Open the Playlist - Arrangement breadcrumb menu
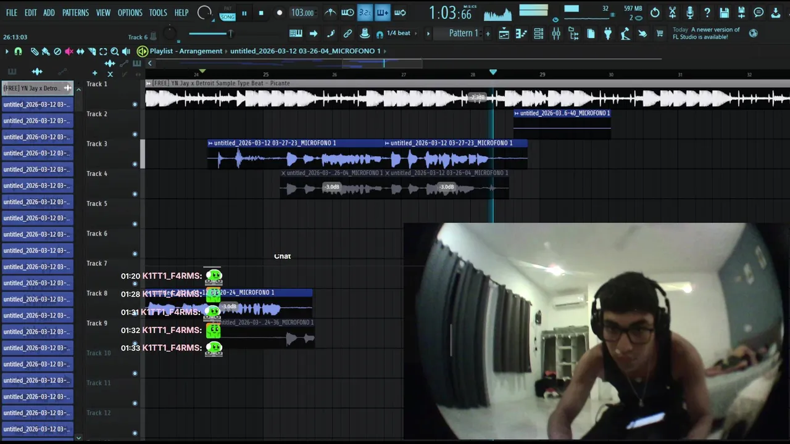 click(186, 51)
